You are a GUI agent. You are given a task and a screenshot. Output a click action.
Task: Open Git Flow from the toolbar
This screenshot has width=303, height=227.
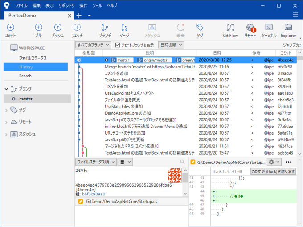point(230,30)
